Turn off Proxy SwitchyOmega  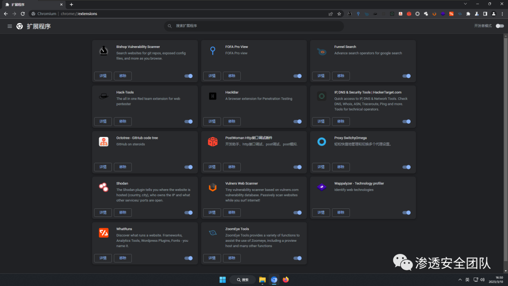coord(406,167)
